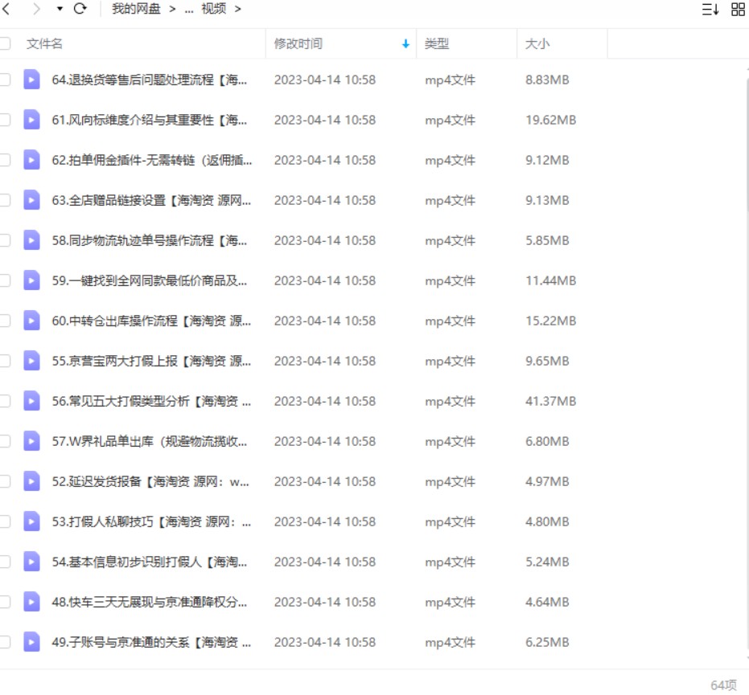Sort by 文件名 column header

44,44
